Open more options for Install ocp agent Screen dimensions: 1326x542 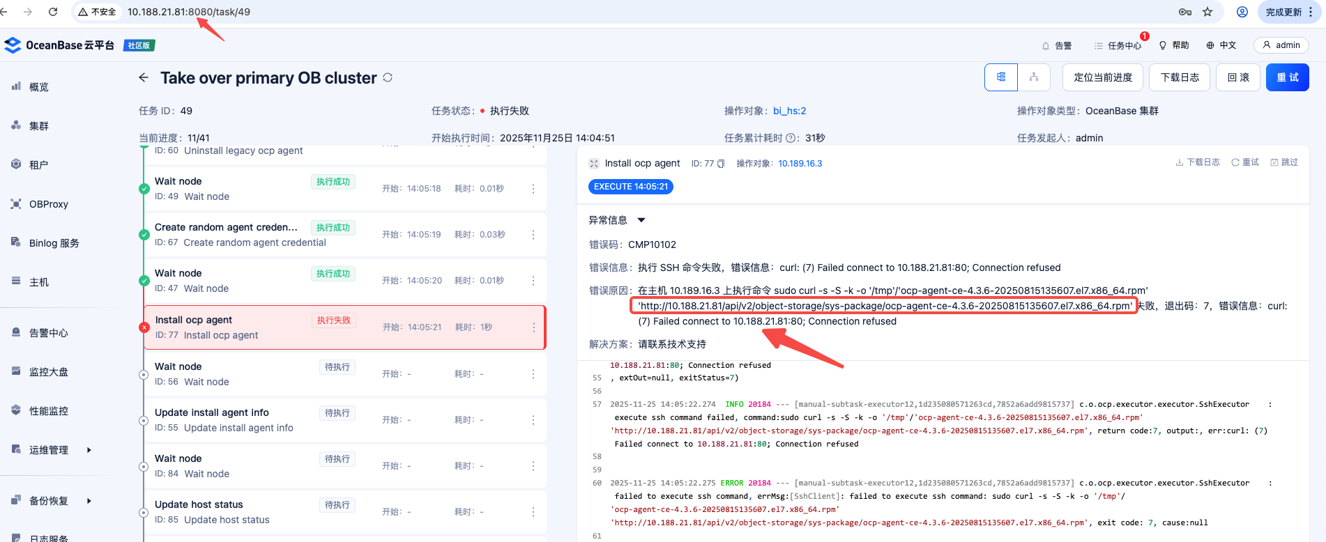(x=534, y=327)
